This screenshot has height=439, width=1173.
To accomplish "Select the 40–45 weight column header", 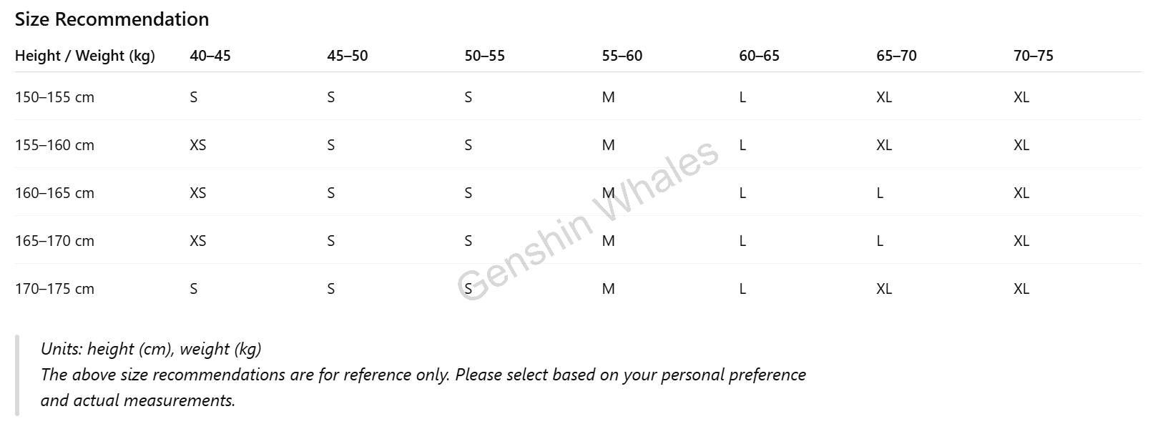I will [210, 56].
